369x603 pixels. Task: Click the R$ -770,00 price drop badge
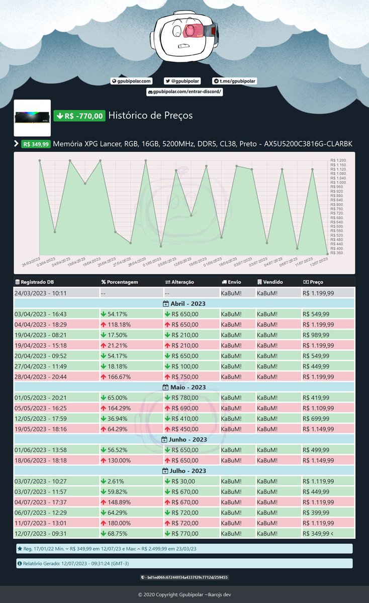[79, 116]
